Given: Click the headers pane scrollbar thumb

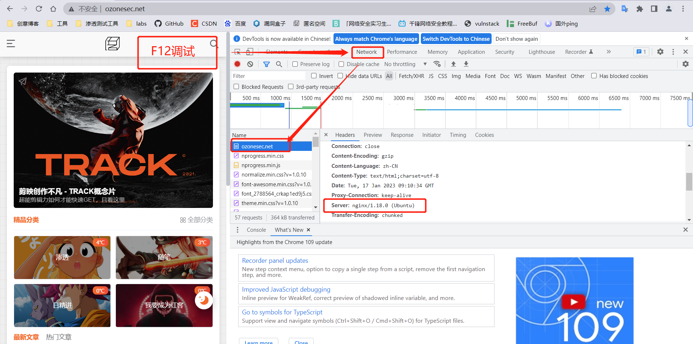Looking at the screenshot, I should pos(689,182).
